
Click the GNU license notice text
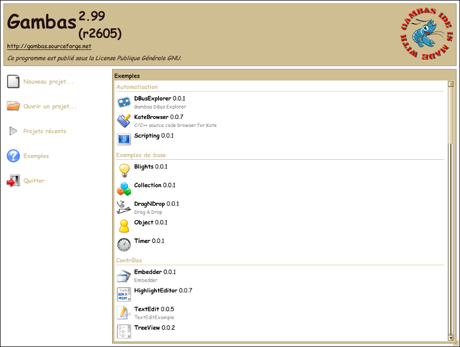94,58
